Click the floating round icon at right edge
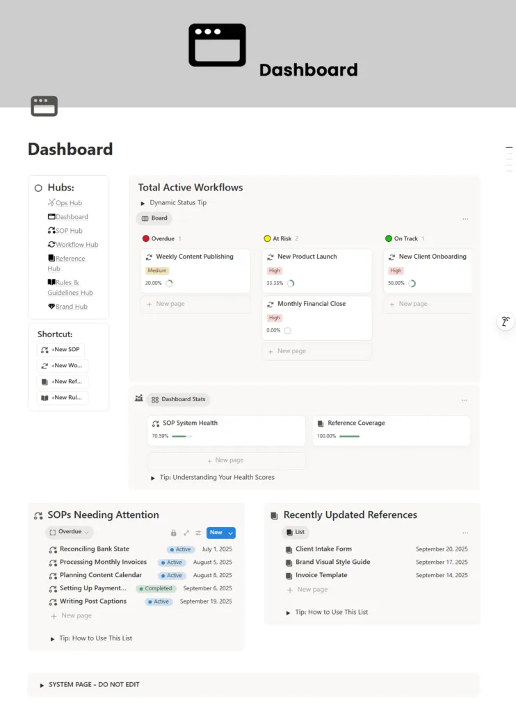516x712 pixels. (x=506, y=322)
